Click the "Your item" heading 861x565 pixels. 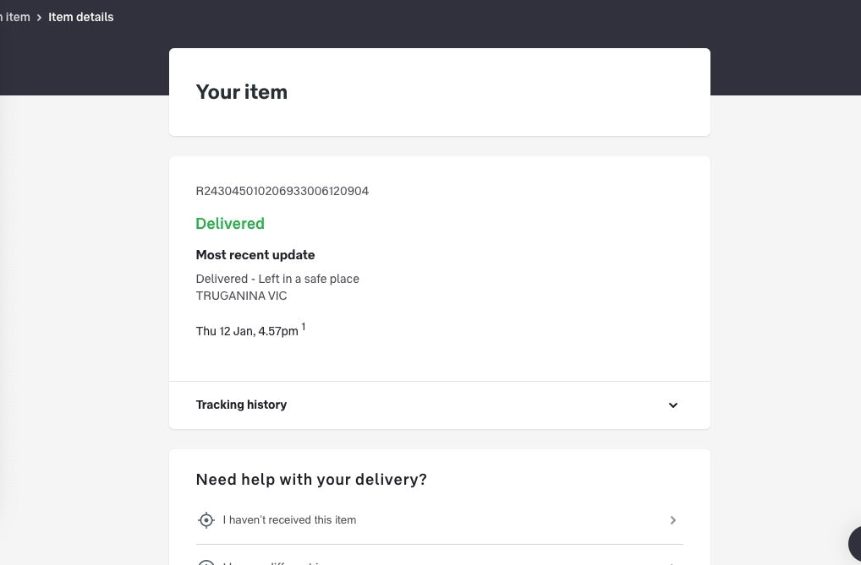coord(242,92)
